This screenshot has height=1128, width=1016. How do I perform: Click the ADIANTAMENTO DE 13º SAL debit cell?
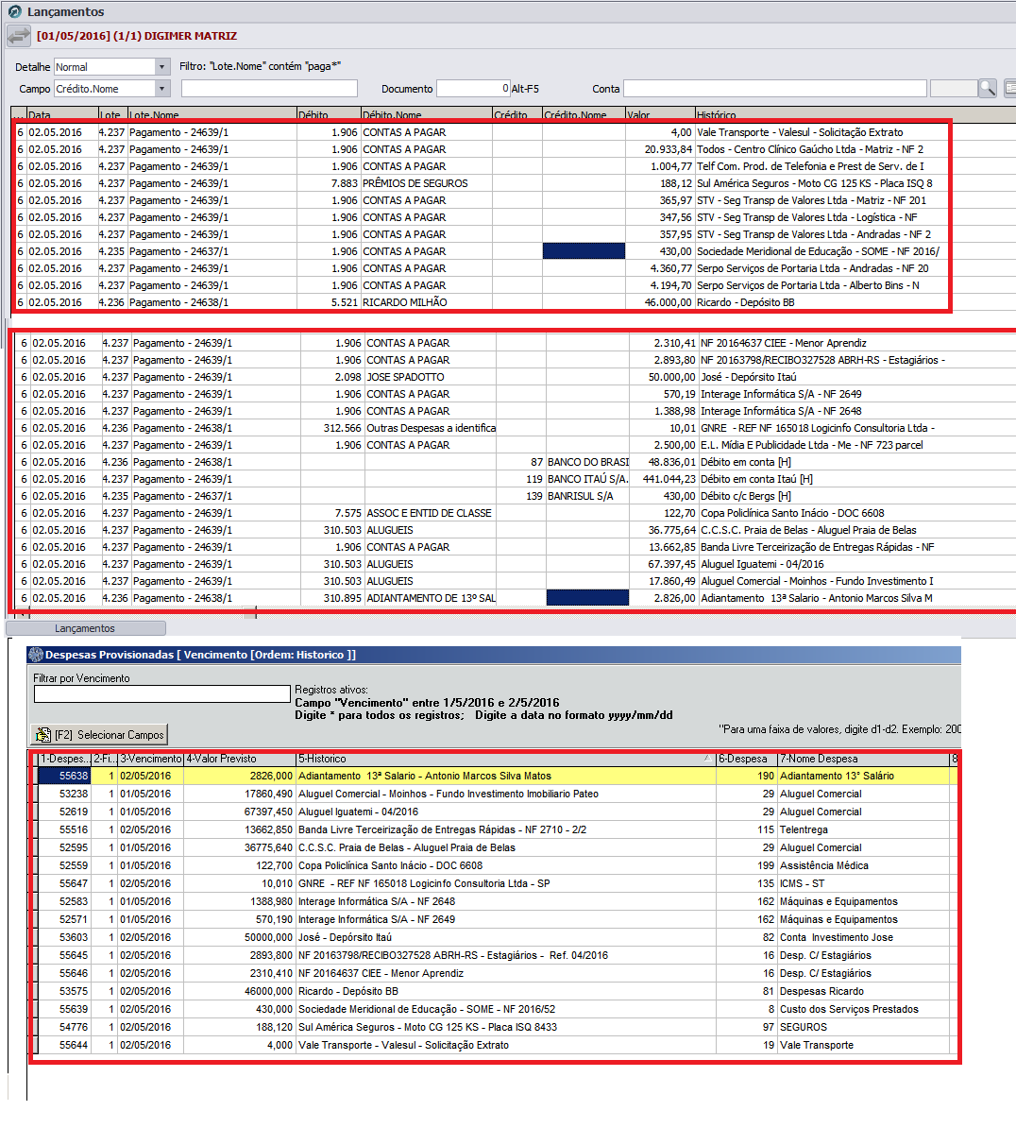tap(430, 598)
